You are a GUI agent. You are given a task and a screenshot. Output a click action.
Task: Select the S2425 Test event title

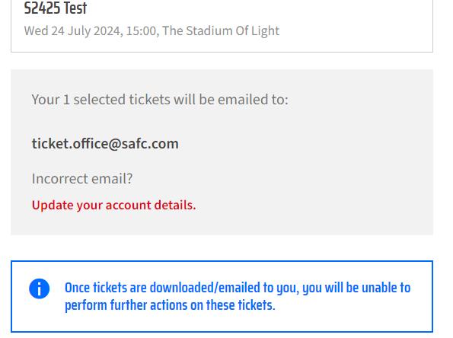pyautogui.click(x=56, y=8)
